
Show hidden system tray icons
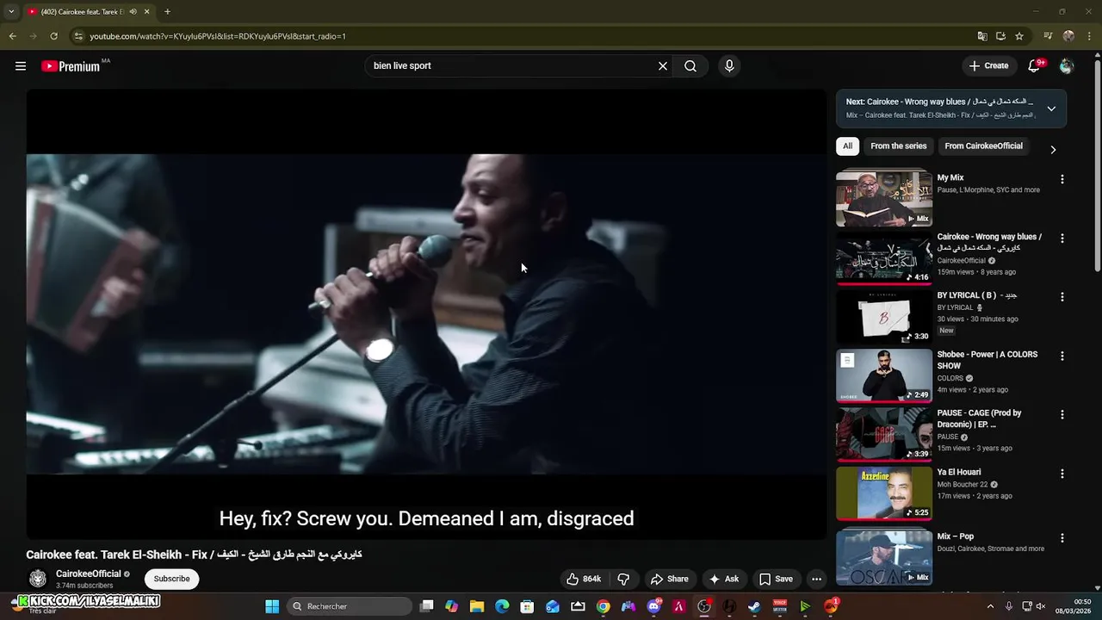[990, 606]
